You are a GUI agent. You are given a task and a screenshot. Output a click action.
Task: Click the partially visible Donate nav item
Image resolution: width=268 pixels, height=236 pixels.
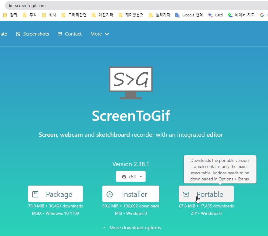pyautogui.click(x=4, y=34)
